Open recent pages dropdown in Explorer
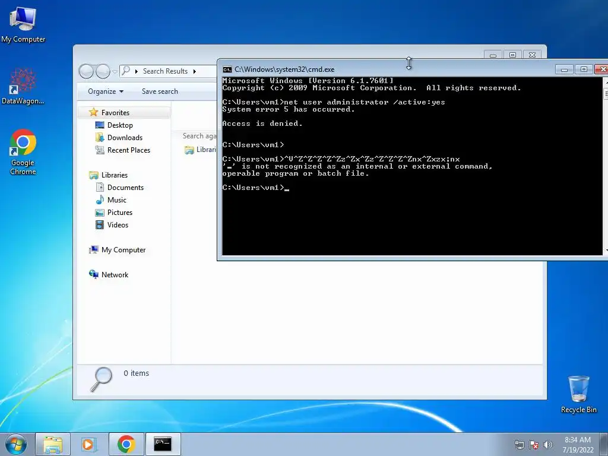Image resolution: width=608 pixels, height=456 pixels. (x=115, y=71)
